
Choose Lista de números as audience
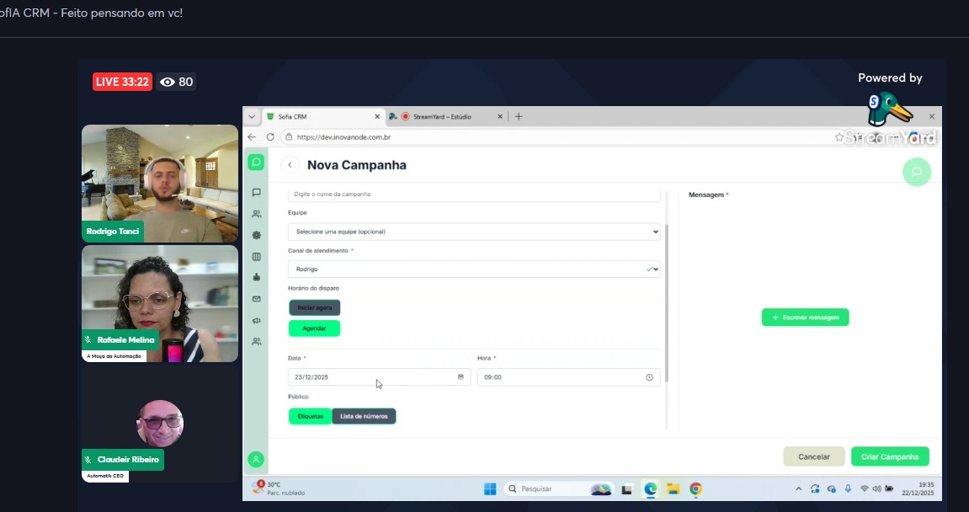point(364,416)
